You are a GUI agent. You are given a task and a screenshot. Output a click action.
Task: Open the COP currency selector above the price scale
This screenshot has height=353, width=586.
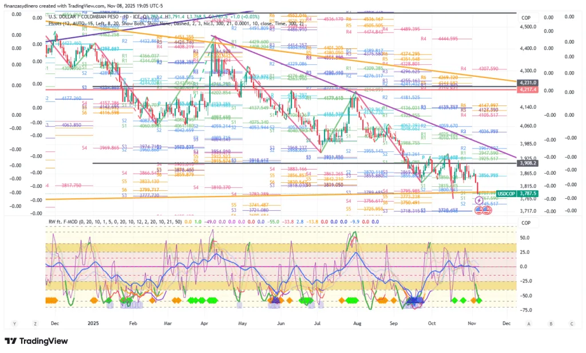pyautogui.click(x=526, y=18)
